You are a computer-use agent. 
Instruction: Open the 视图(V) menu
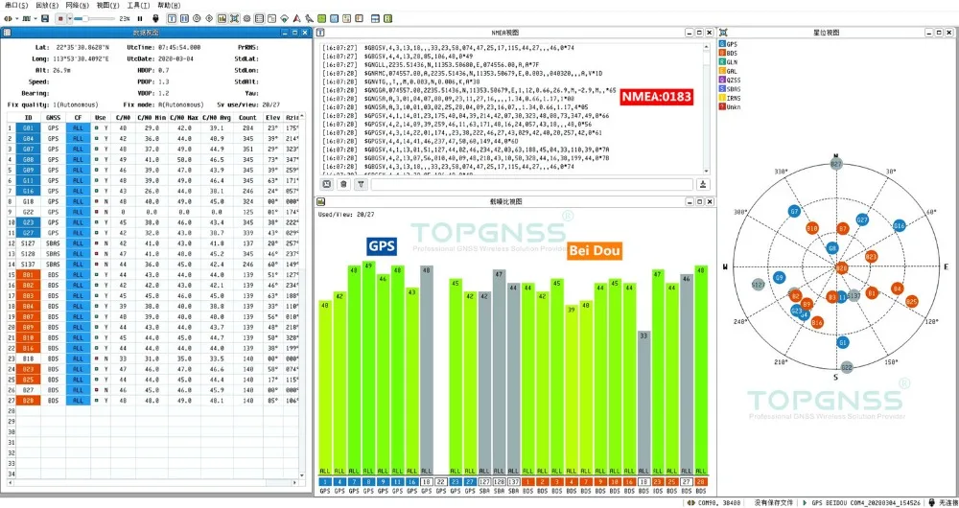pyautogui.click(x=107, y=5)
